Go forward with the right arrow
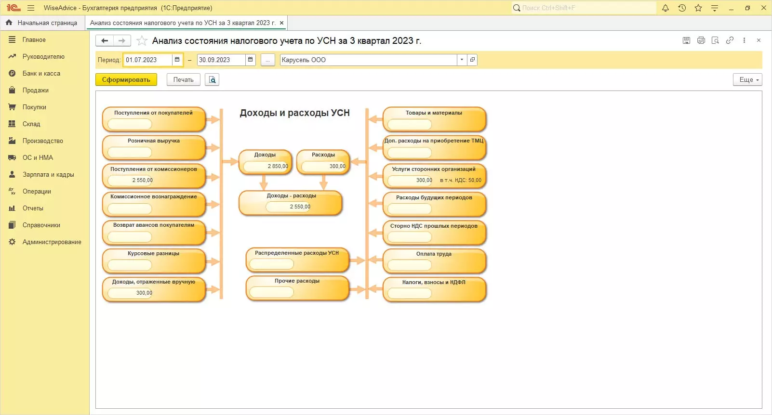This screenshot has width=772, height=415. (122, 41)
